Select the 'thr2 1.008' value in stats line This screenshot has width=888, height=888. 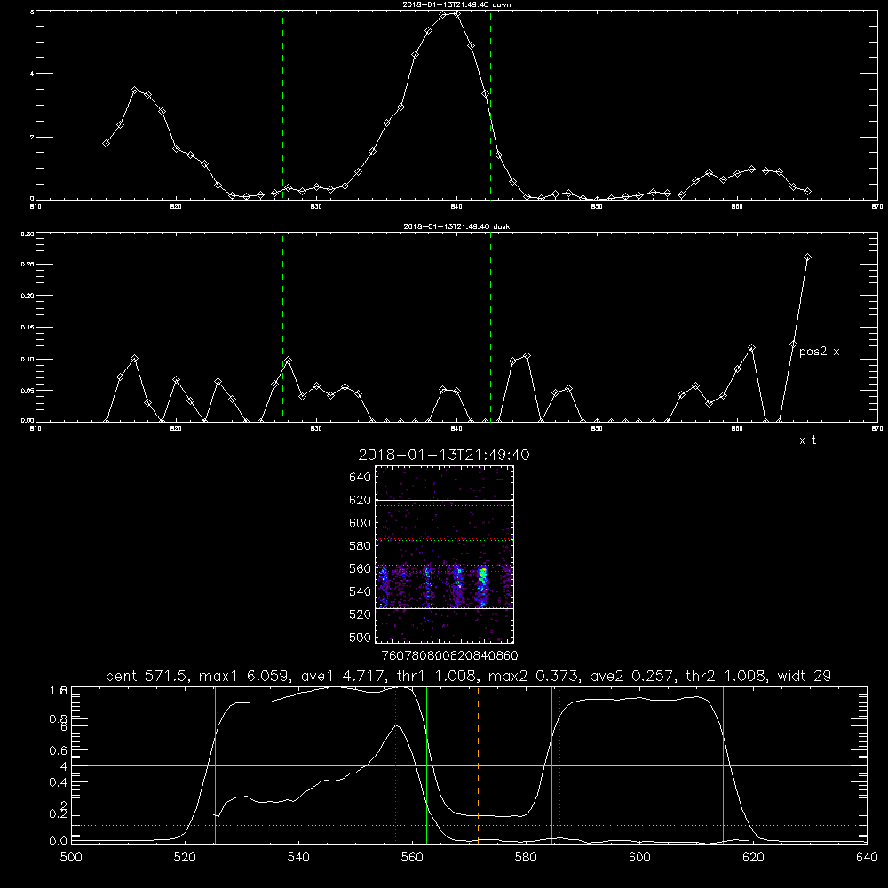[x=726, y=676]
